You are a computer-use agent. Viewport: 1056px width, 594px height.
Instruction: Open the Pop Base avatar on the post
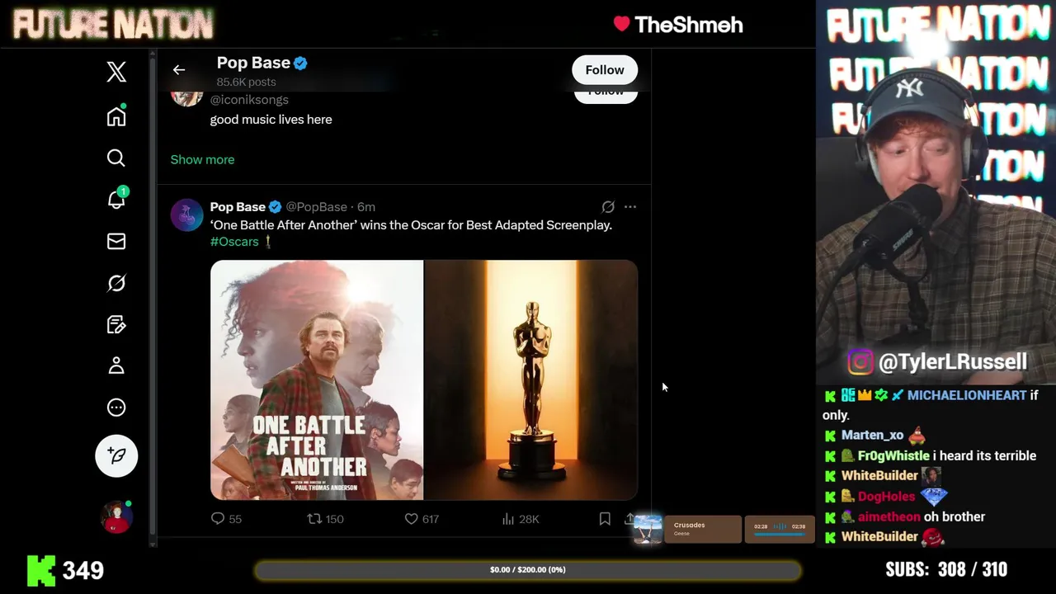pos(186,215)
